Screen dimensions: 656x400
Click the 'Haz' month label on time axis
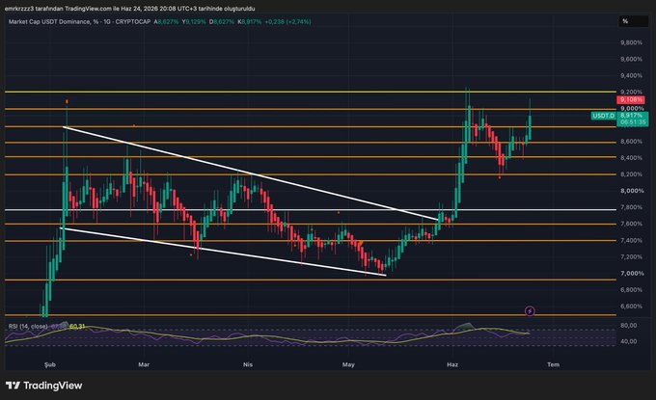452,364
